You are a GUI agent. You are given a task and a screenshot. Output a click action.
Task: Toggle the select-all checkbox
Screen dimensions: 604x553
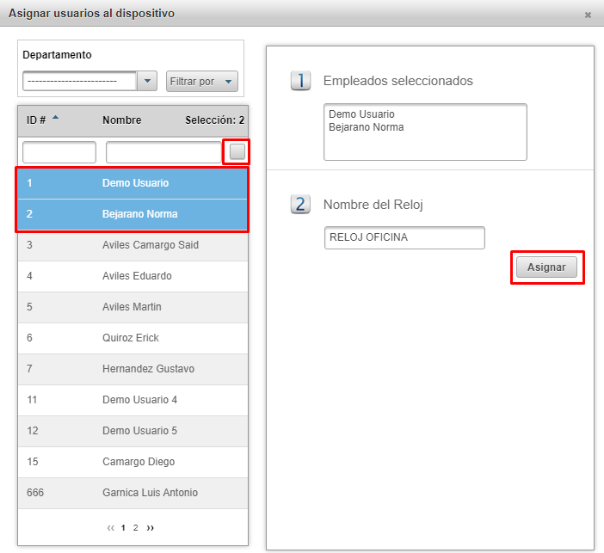(237, 152)
